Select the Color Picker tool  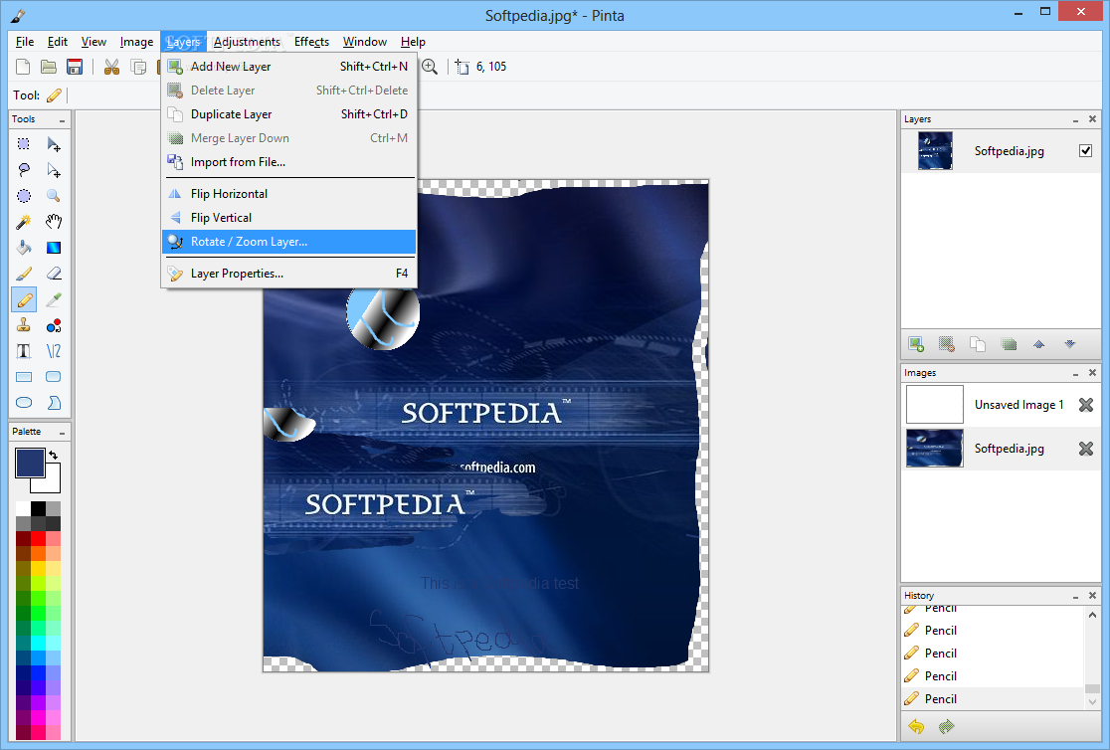pyautogui.click(x=53, y=299)
